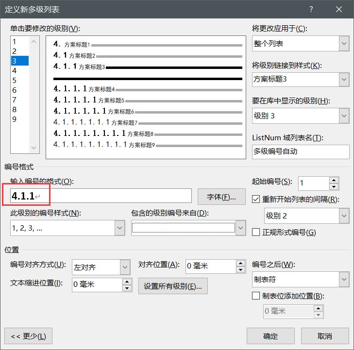Click the 更少 collapse button
Viewport: 354px width, 350px height.
coord(28,336)
